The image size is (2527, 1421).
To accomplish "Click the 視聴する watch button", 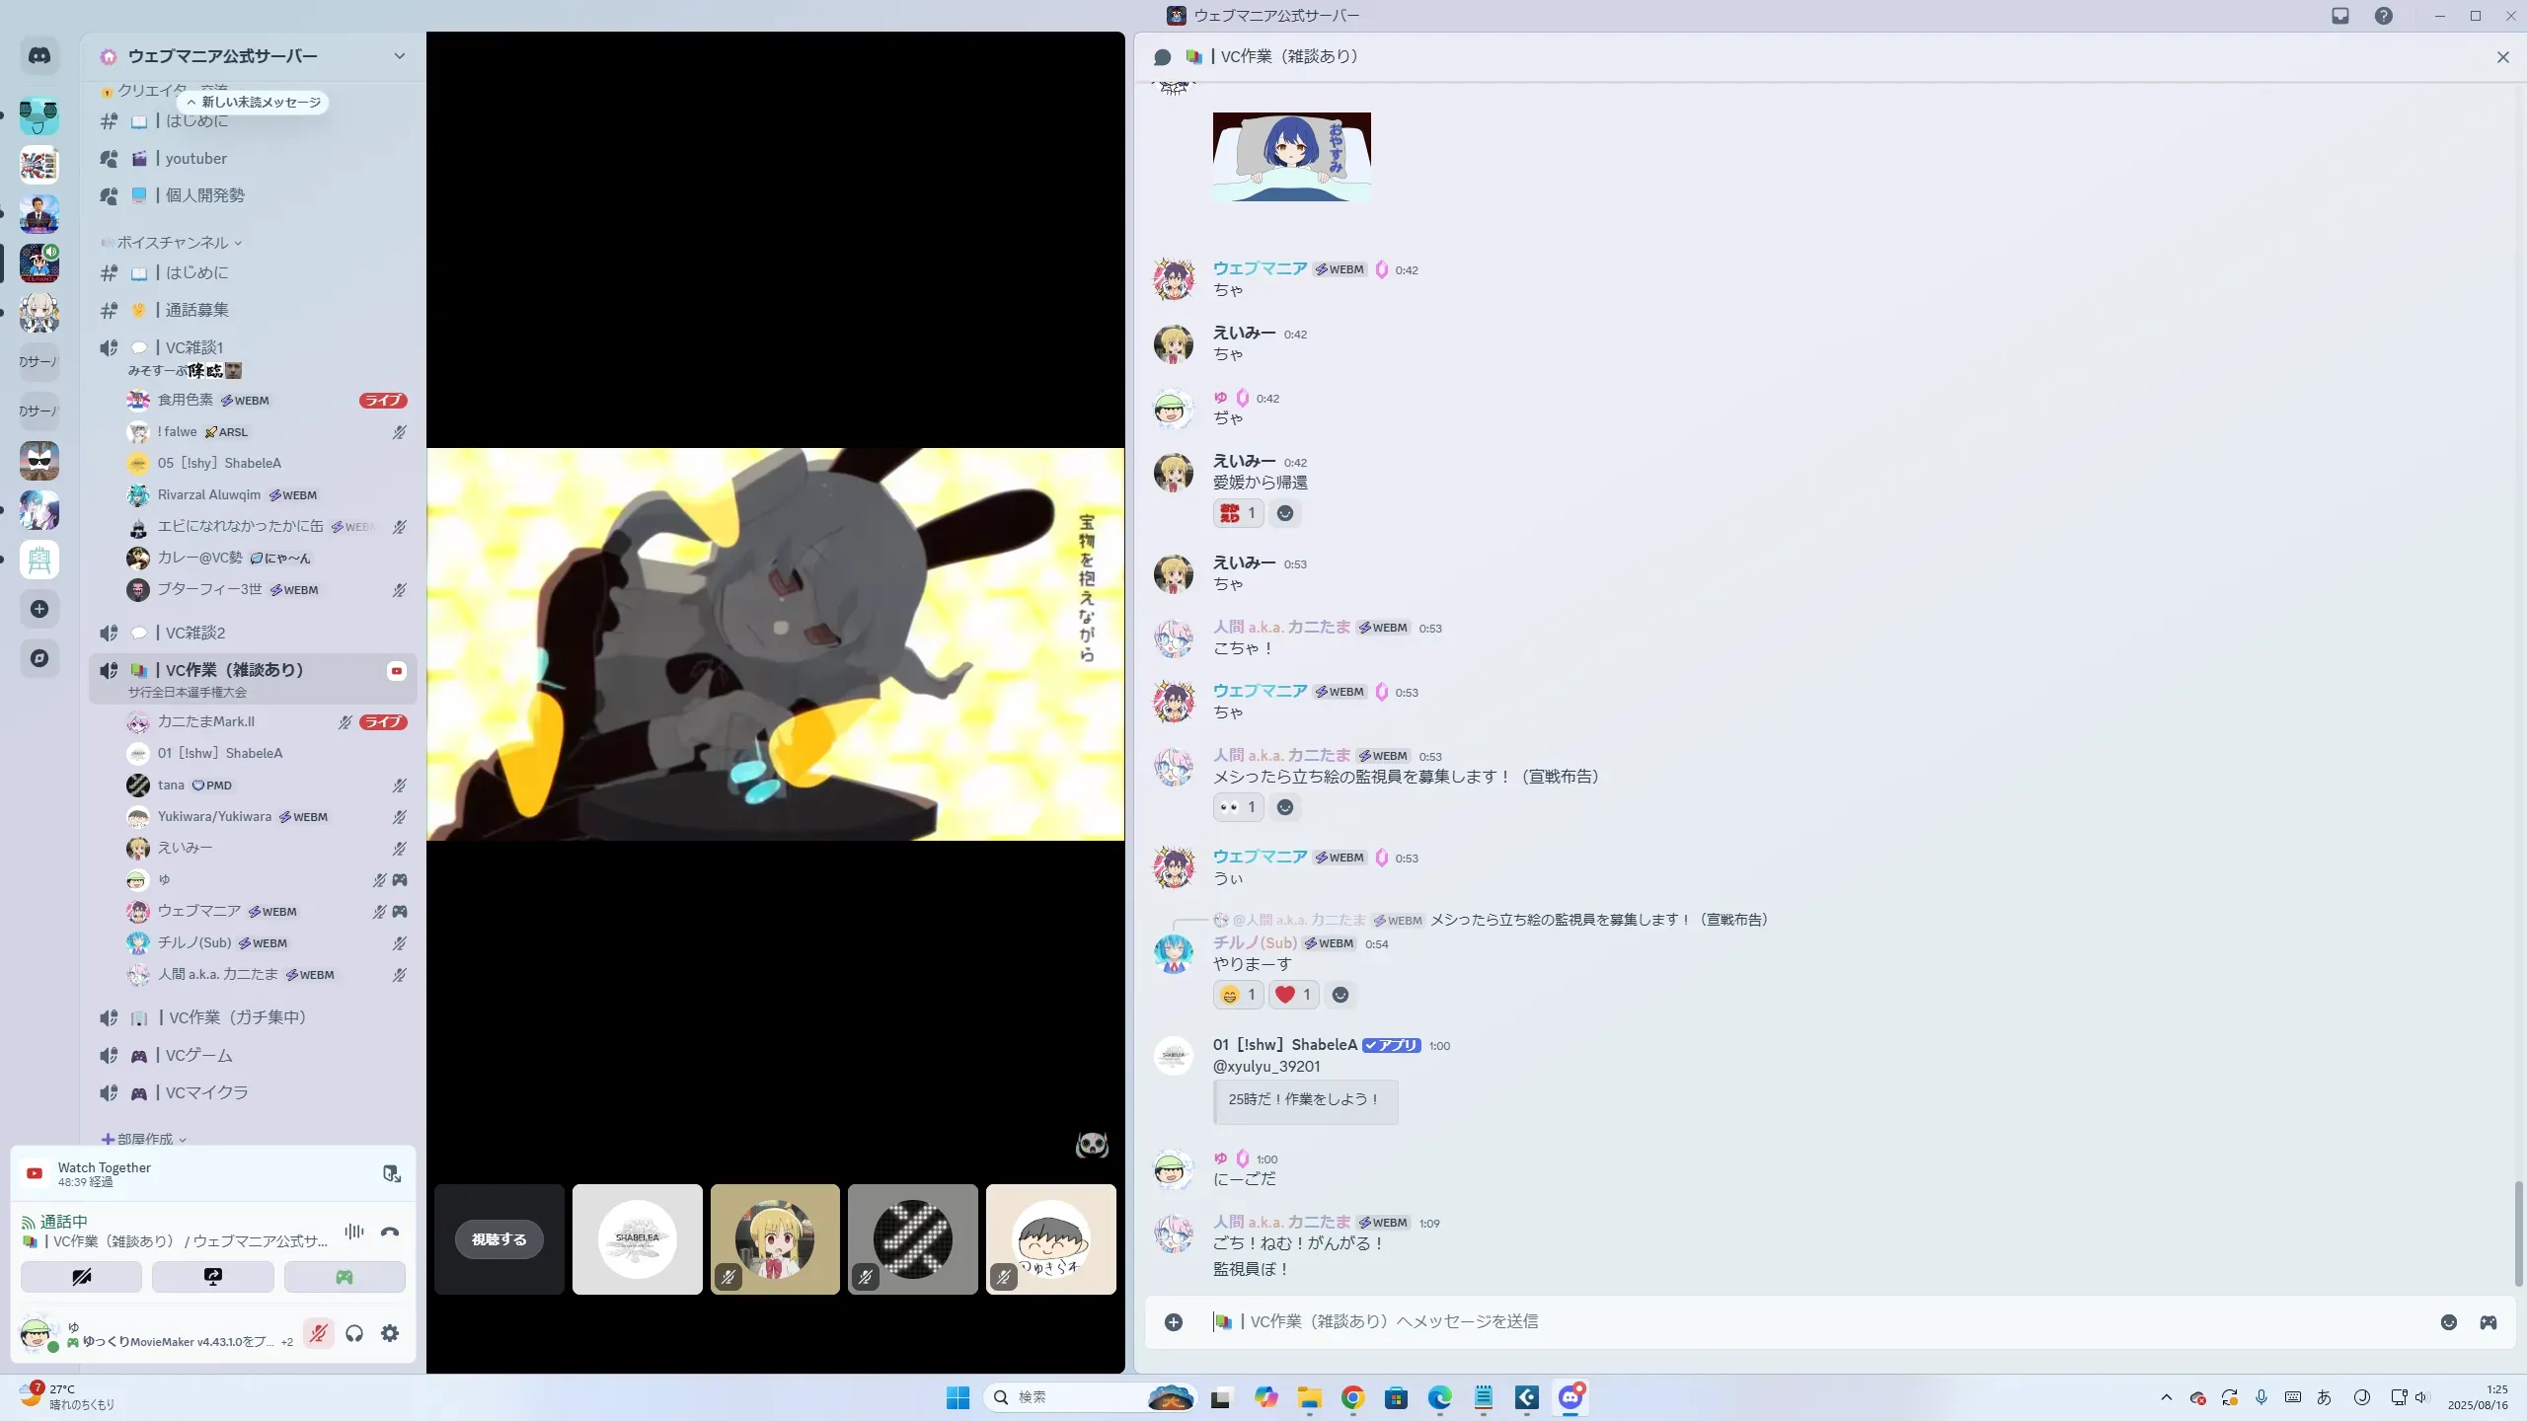I will (x=499, y=1239).
